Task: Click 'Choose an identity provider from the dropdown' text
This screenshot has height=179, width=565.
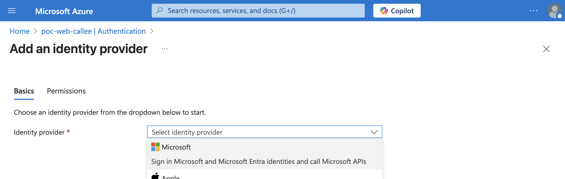Action: click(110, 112)
